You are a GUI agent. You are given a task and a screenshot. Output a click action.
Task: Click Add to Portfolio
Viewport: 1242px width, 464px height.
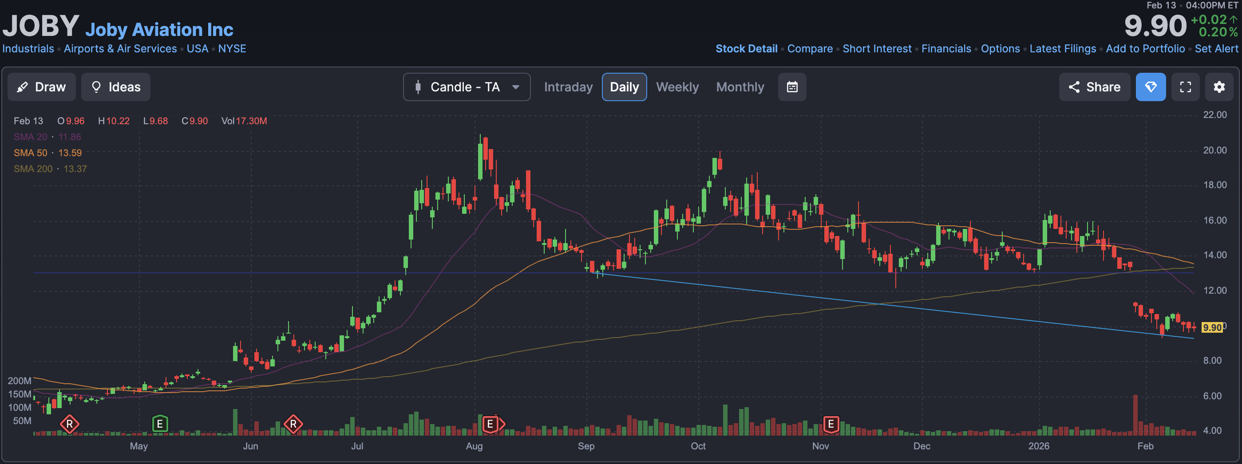point(1145,49)
